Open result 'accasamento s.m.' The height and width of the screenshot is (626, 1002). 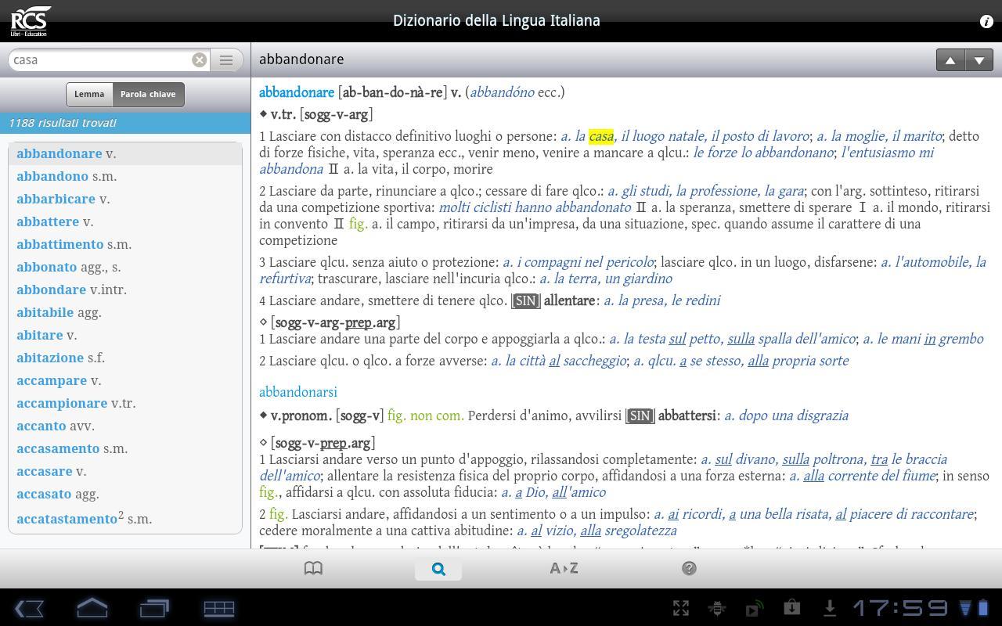[125, 448]
